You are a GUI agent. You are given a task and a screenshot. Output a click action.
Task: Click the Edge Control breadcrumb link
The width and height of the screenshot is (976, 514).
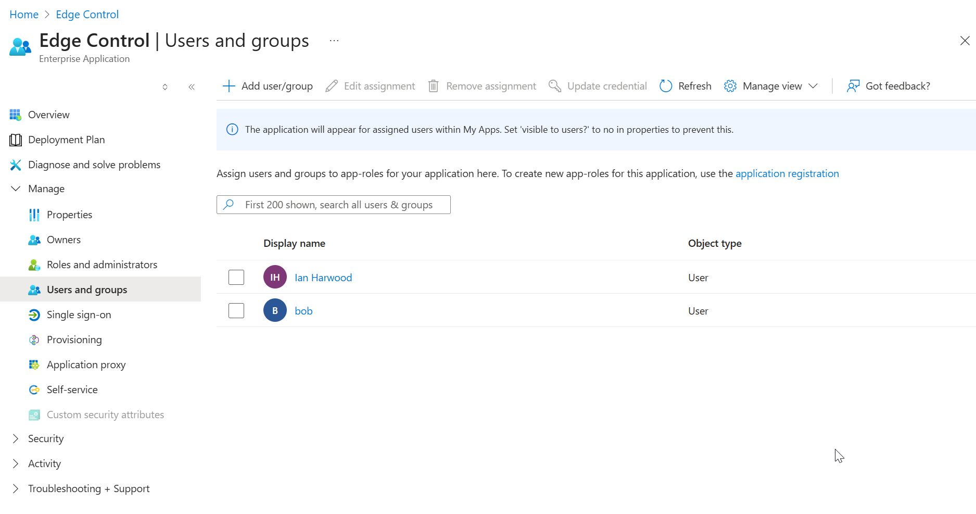point(87,15)
